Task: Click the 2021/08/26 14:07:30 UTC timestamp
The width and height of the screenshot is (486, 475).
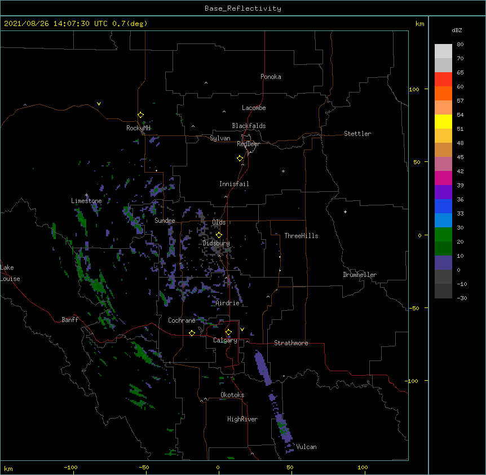Action: click(55, 24)
